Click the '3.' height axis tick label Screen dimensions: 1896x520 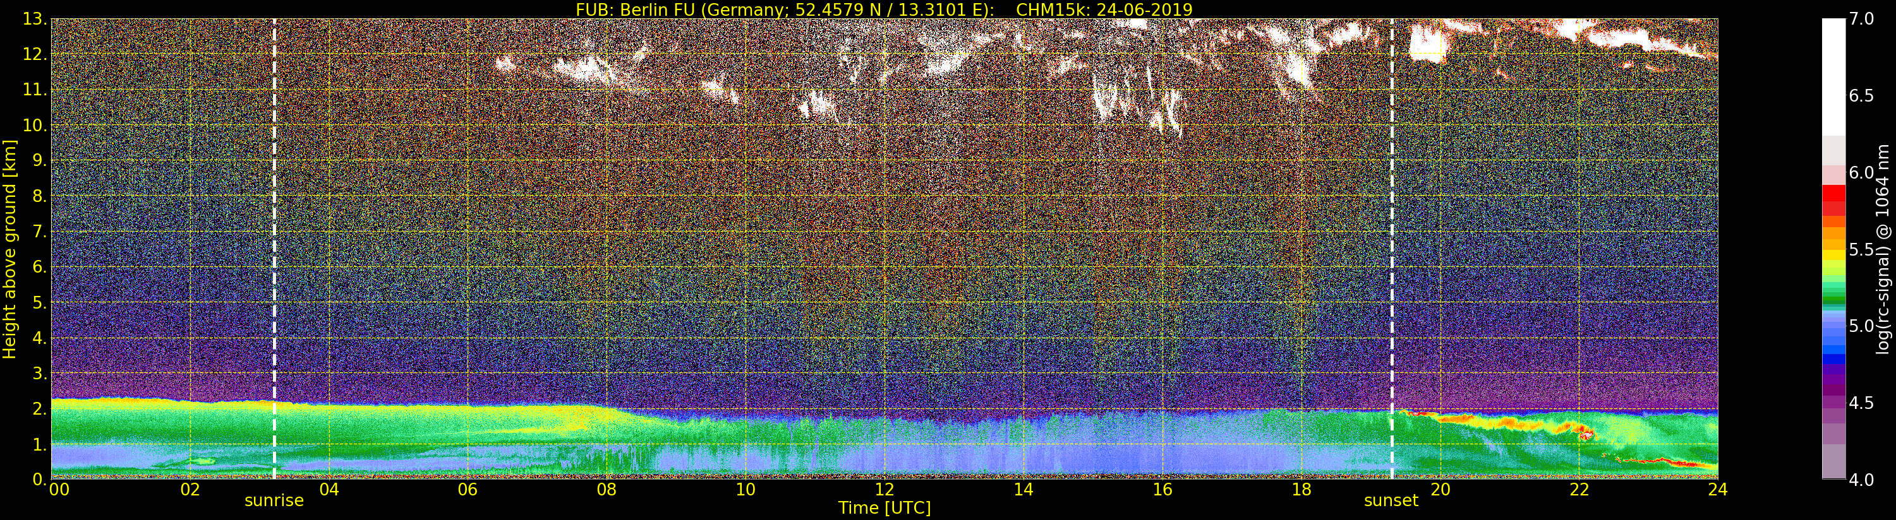click(x=39, y=373)
